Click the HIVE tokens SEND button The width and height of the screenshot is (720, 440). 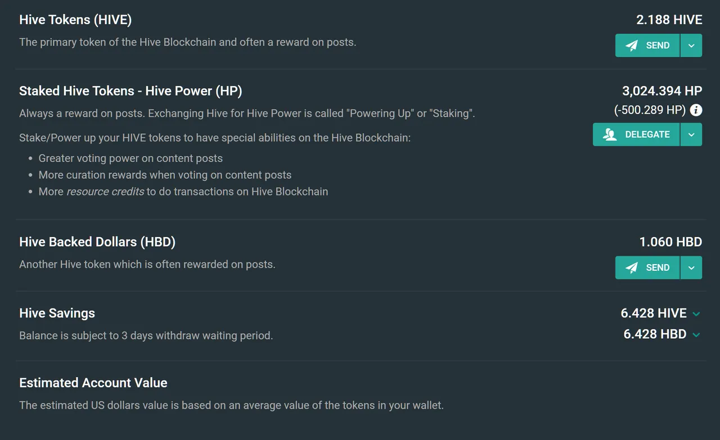pyautogui.click(x=647, y=46)
